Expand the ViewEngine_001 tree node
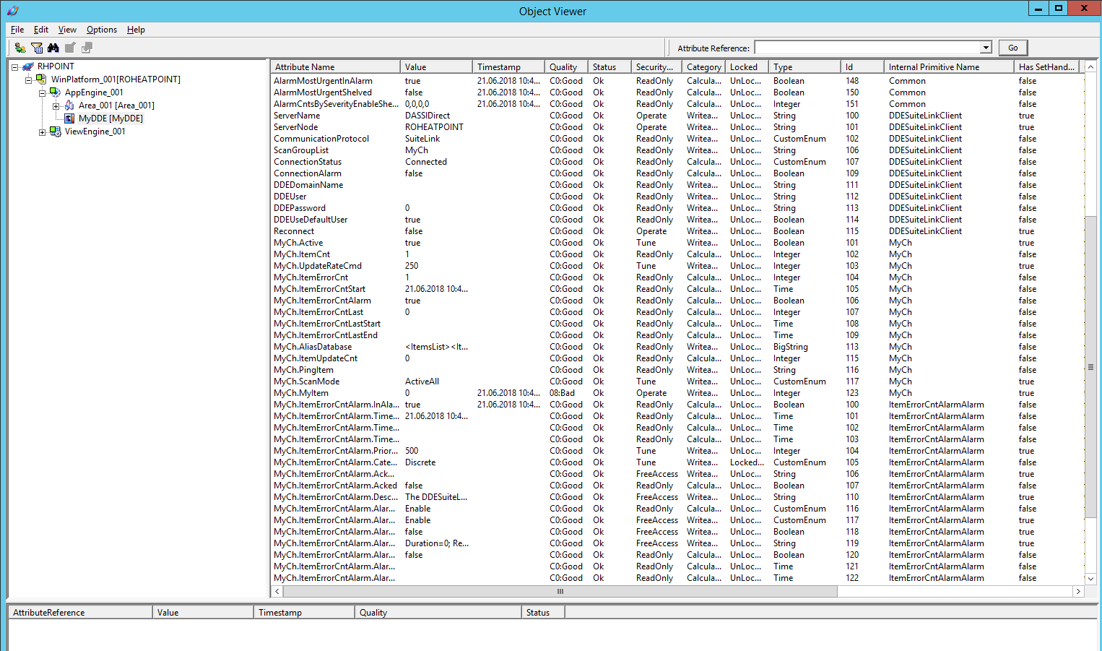1102x651 pixels. coord(43,132)
